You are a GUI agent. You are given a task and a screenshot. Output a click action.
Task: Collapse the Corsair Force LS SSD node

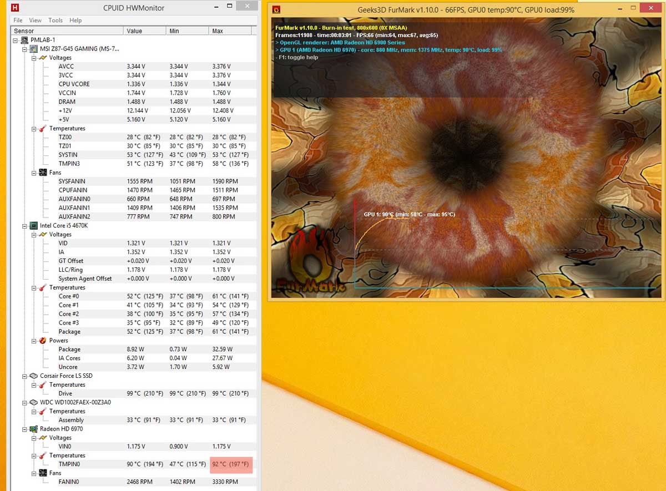tap(24, 376)
